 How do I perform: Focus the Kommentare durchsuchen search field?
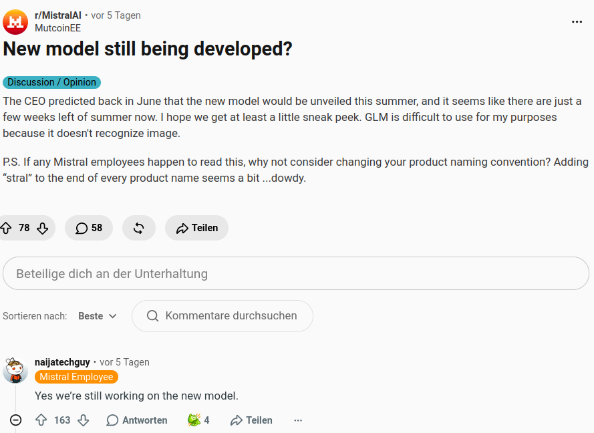point(222,316)
